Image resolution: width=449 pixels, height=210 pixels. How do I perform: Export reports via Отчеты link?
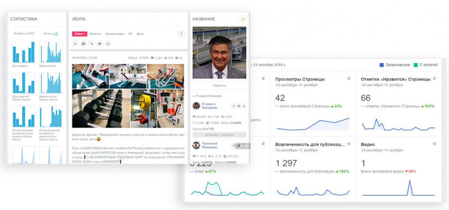click(51, 33)
